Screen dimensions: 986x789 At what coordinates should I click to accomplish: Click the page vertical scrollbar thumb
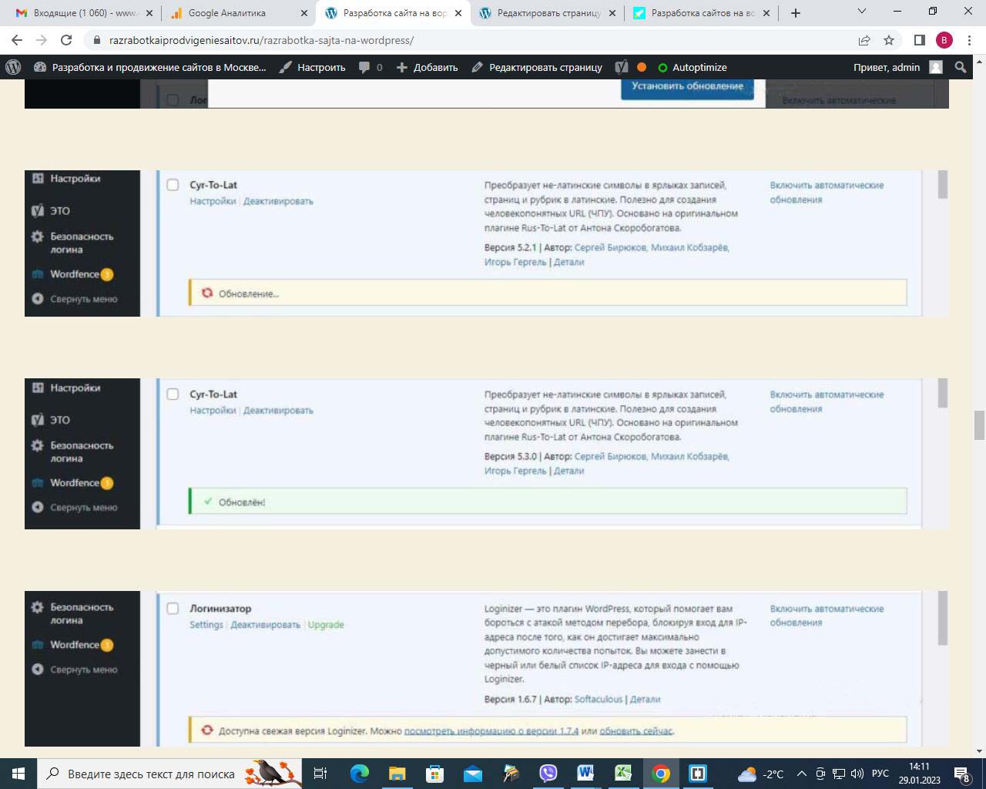979,425
